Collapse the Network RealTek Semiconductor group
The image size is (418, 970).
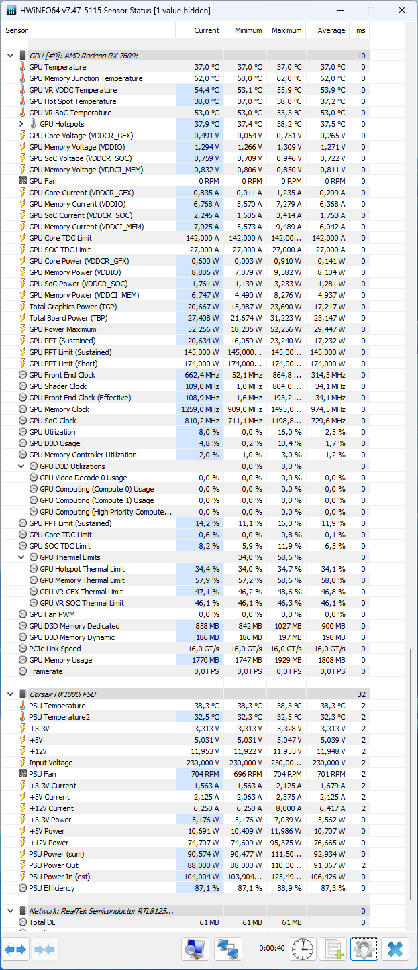point(10,911)
